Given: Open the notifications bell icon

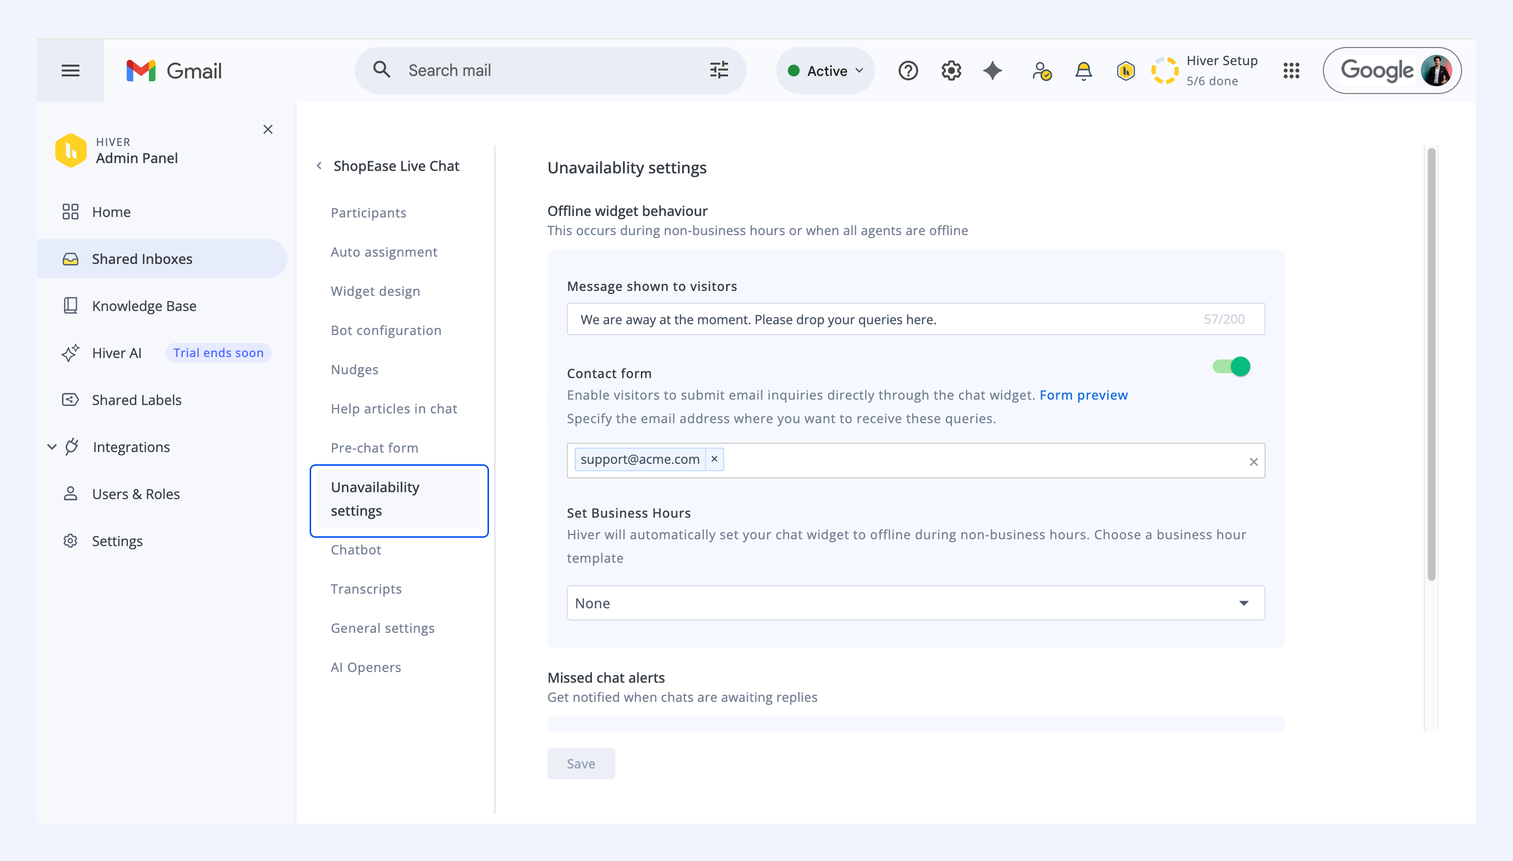Looking at the screenshot, I should point(1083,71).
